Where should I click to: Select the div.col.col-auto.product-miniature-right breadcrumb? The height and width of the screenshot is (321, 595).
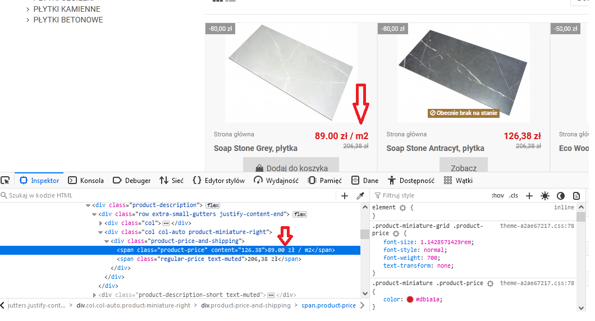(x=133, y=305)
